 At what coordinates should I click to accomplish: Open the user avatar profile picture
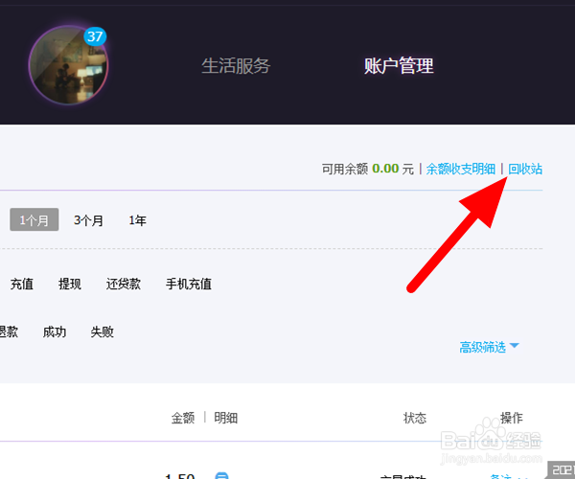(x=68, y=65)
